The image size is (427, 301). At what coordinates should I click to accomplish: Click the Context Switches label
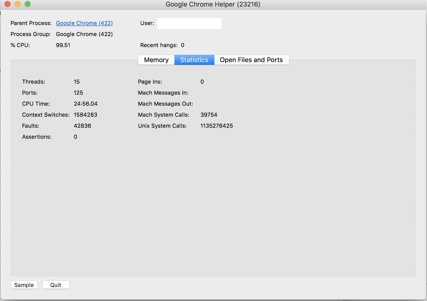coord(46,115)
